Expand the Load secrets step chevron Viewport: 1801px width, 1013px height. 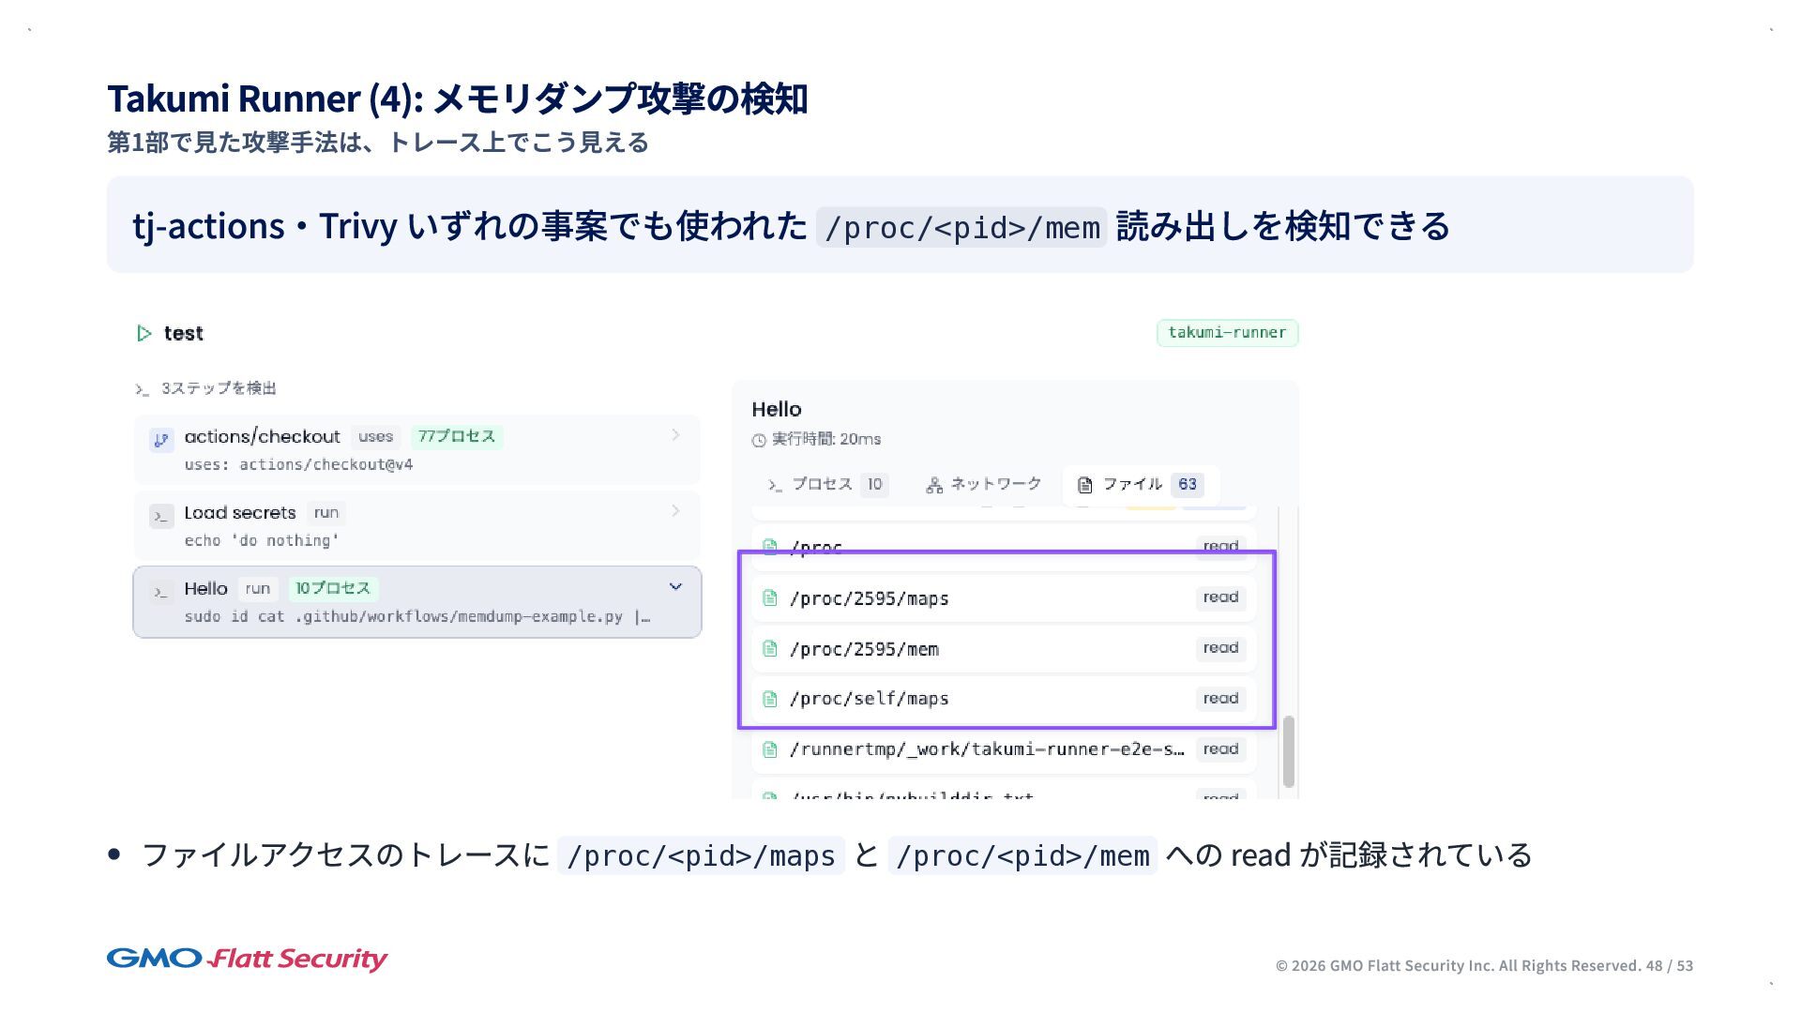point(675,511)
